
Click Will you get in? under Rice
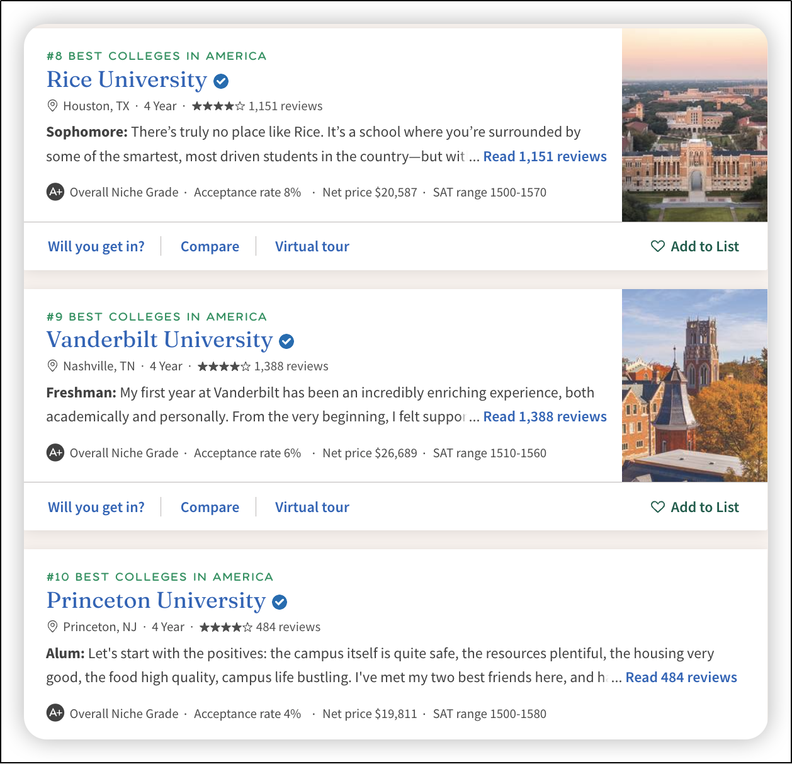tap(96, 246)
